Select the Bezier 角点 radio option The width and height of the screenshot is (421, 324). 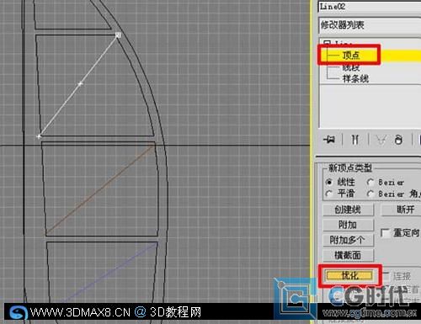pos(370,194)
